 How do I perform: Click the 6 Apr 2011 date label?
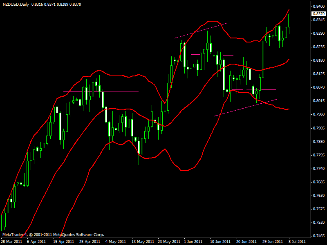(36, 242)
